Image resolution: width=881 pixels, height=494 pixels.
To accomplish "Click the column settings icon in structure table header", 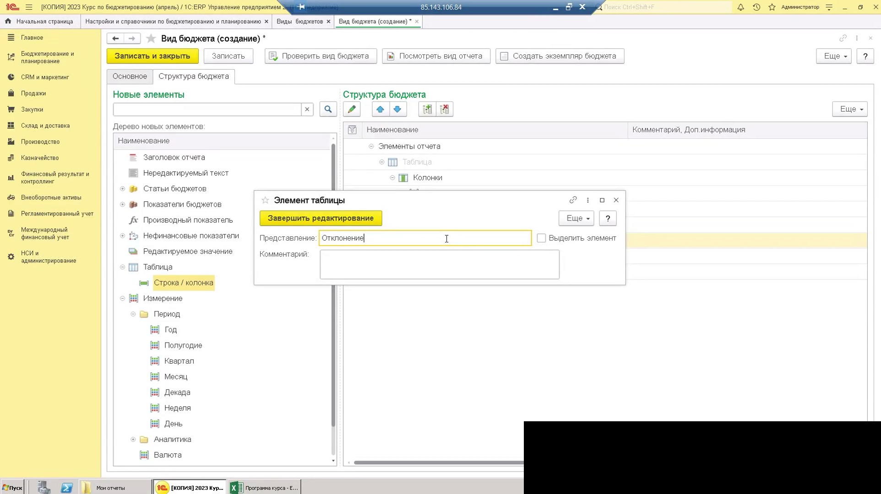I will [x=352, y=130].
